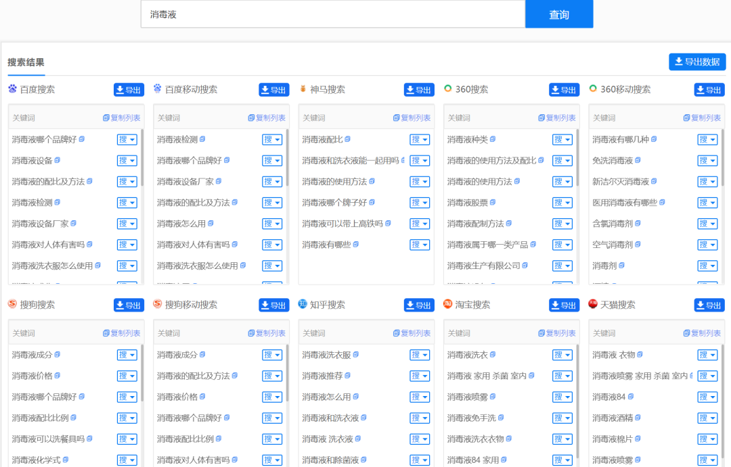The width and height of the screenshot is (731, 467).
Task: Copy keyword 消毒液有哪些 in Shenma list
Action: point(356,245)
